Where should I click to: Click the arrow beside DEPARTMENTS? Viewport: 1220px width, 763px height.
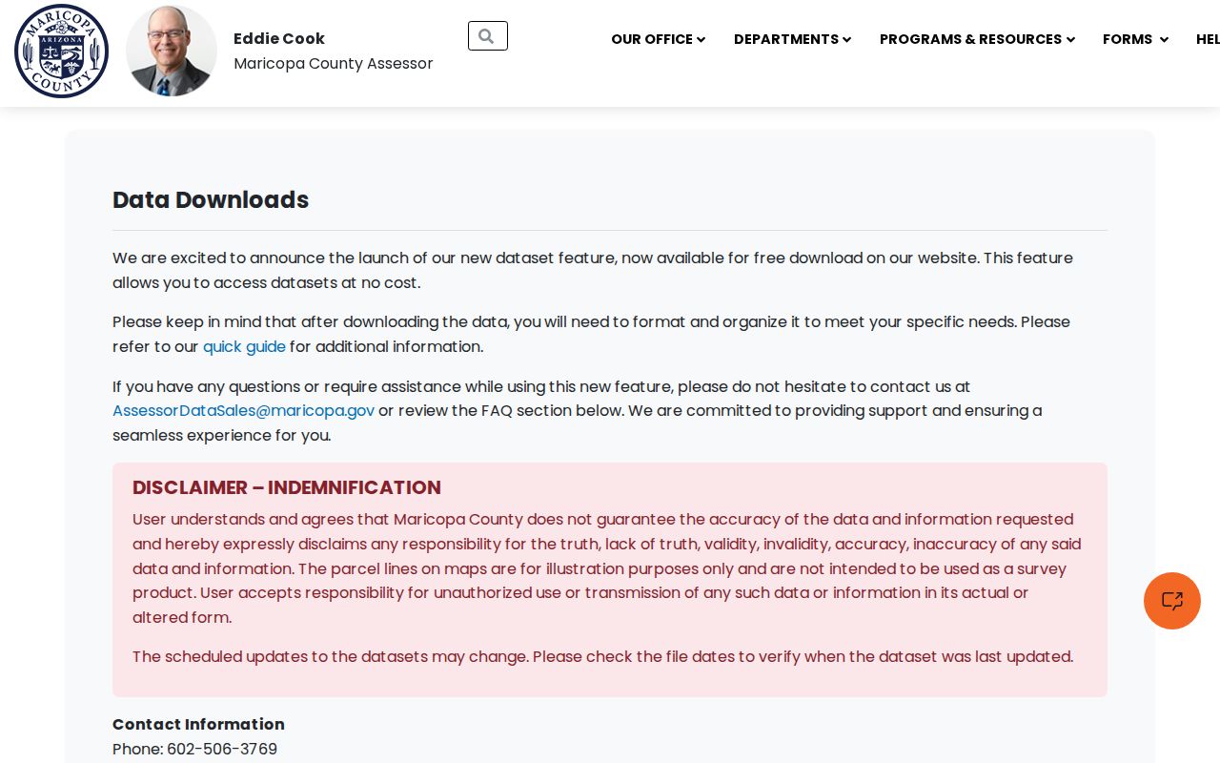[x=847, y=39]
